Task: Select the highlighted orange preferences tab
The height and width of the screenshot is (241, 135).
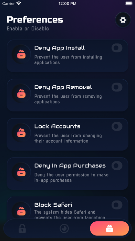Action: [x=110, y=229]
